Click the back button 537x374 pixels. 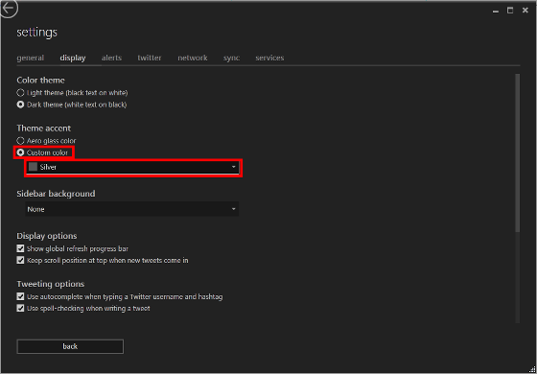point(70,346)
